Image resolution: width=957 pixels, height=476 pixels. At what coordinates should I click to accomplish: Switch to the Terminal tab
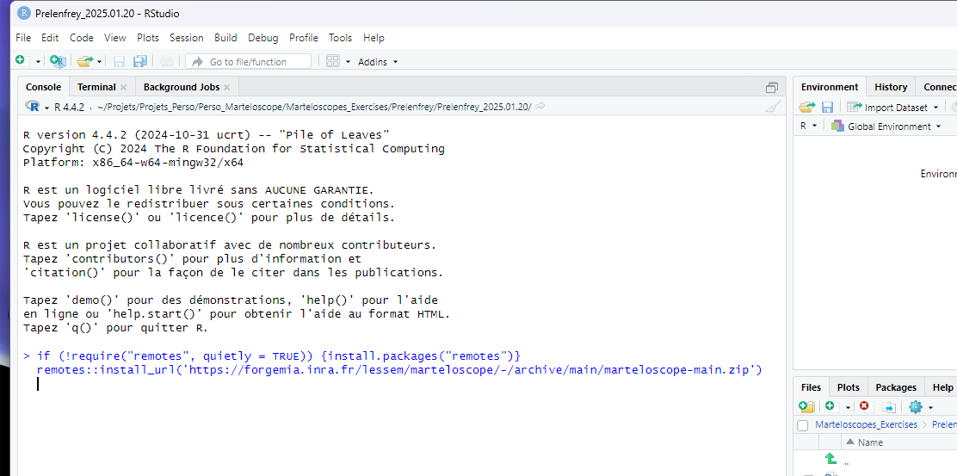[96, 87]
